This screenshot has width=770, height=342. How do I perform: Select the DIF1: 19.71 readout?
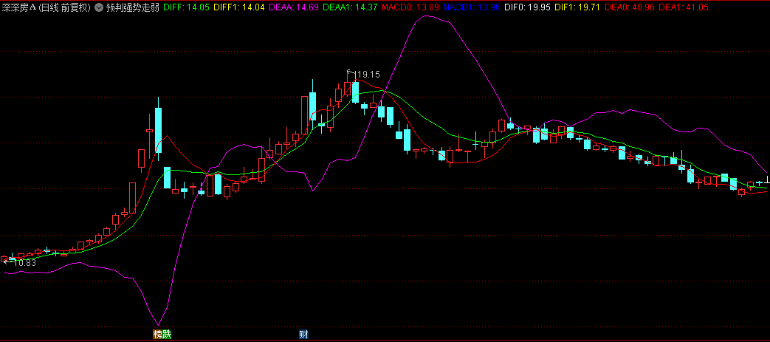(x=577, y=8)
